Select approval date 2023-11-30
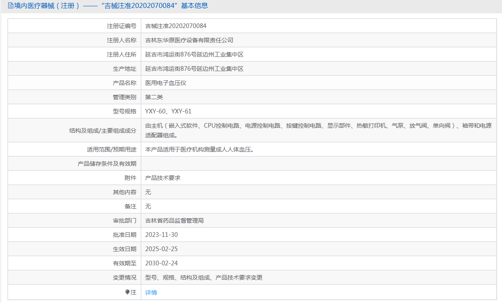The image size is (502, 303). click(x=161, y=235)
